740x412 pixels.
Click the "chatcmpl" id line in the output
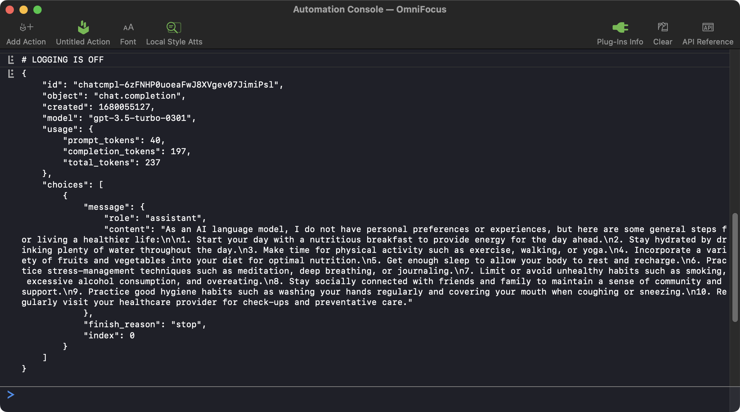pyautogui.click(x=162, y=85)
